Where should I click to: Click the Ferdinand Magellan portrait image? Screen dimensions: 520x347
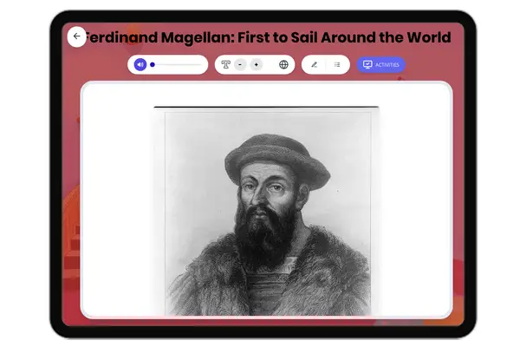(x=266, y=211)
